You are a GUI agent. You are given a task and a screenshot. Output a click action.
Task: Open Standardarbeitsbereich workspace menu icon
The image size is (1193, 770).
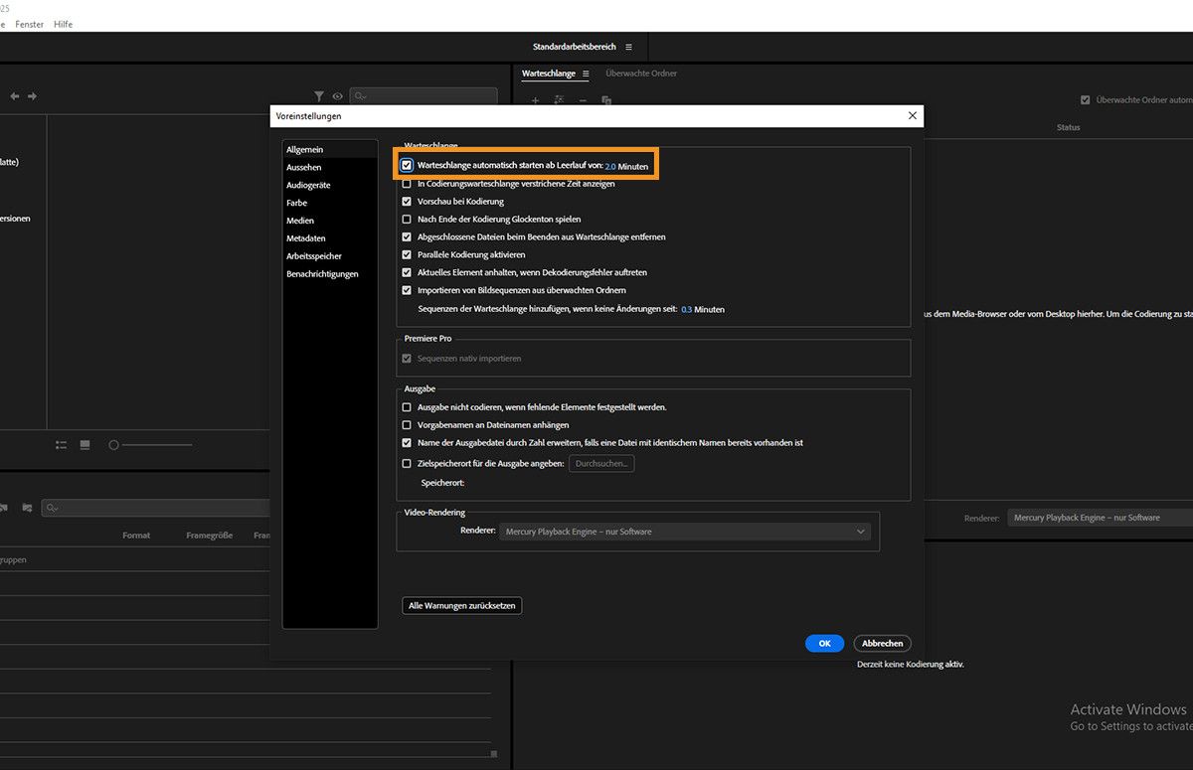click(628, 47)
